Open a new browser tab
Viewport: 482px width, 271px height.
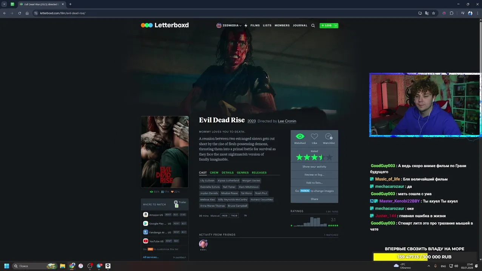70,4
